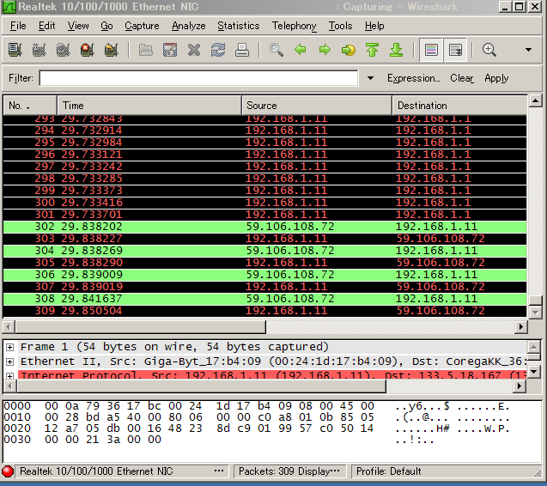Viewport: 547px width, 486px height.
Task: Select hex dump row 0010
Action: click(257, 417)
